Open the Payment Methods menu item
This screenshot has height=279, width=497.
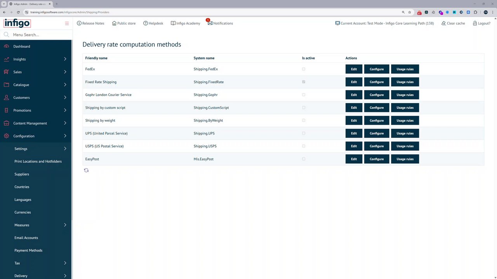click(x=28, y=250)
